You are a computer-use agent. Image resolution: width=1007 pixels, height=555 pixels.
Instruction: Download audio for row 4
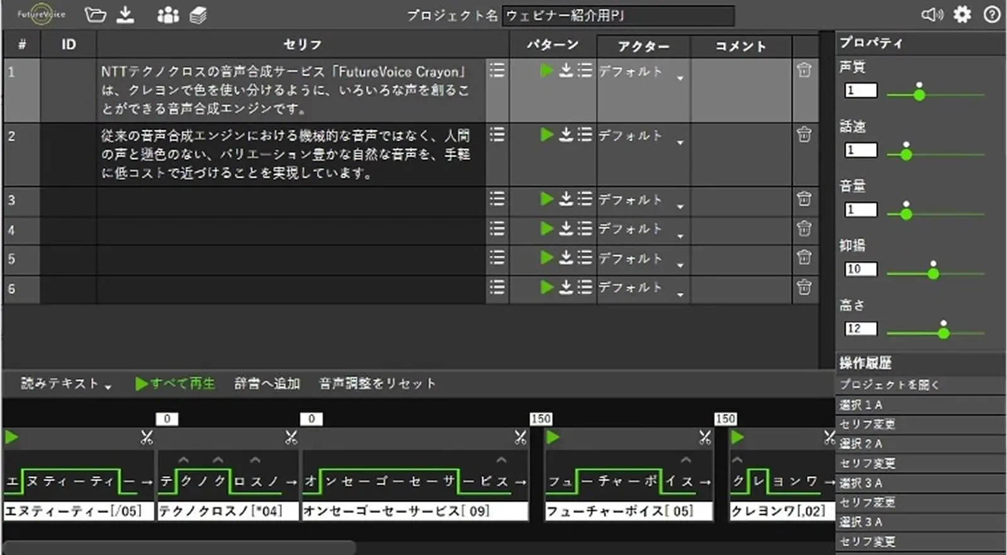566,228
